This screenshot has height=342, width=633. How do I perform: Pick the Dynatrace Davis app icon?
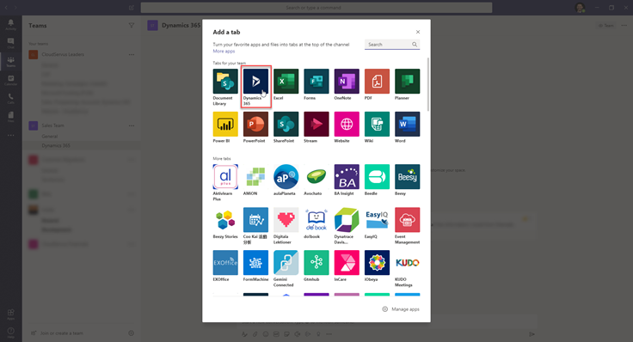pos(347,220)
